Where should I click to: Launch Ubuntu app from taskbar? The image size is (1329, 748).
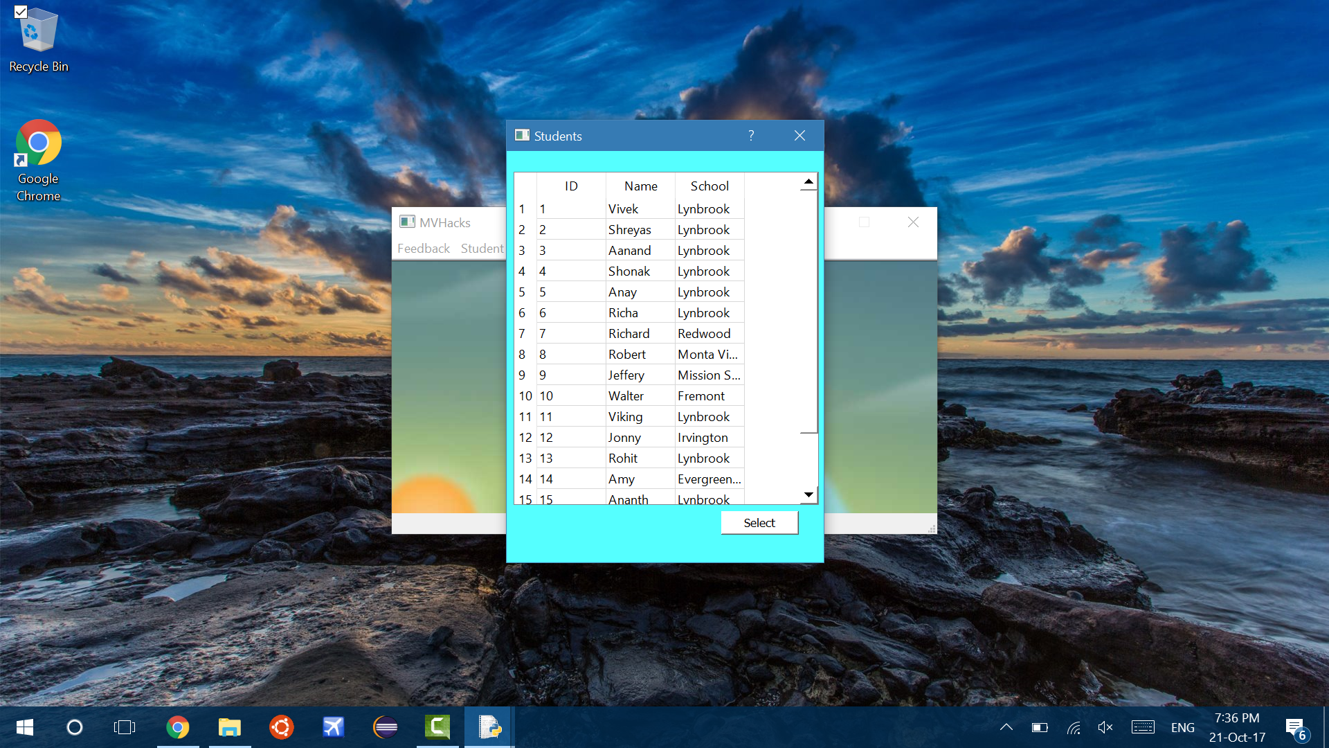point(282,727)
